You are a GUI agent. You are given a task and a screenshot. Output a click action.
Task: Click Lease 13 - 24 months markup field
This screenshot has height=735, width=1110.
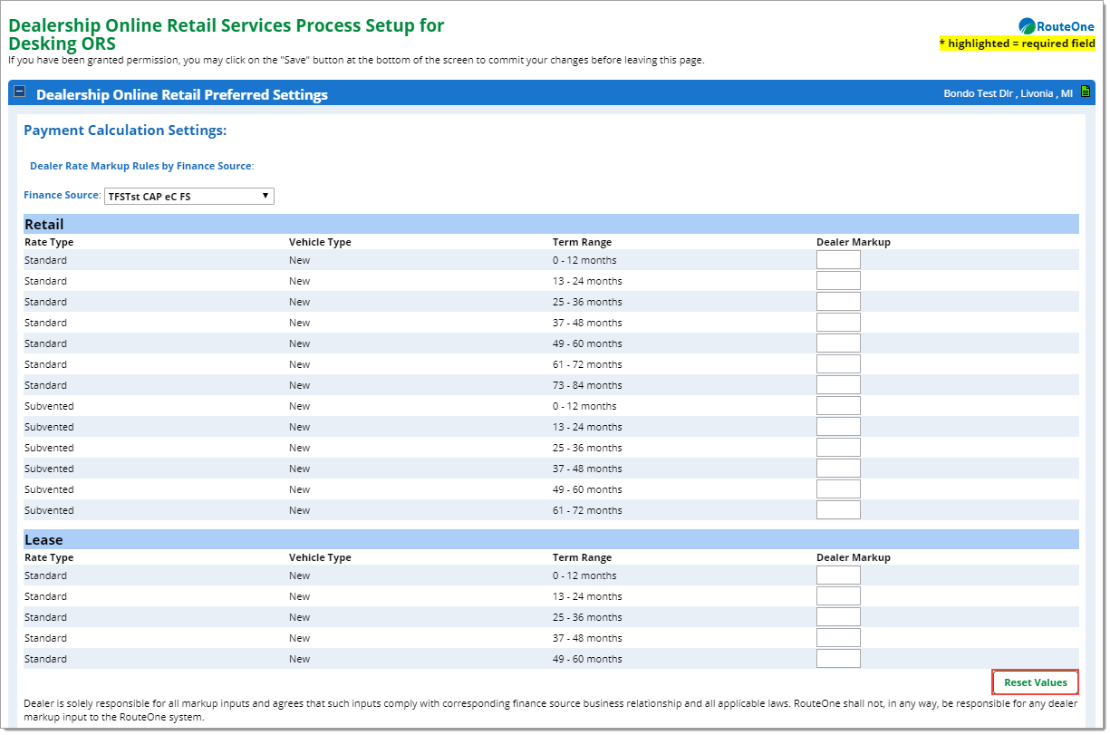838,596
